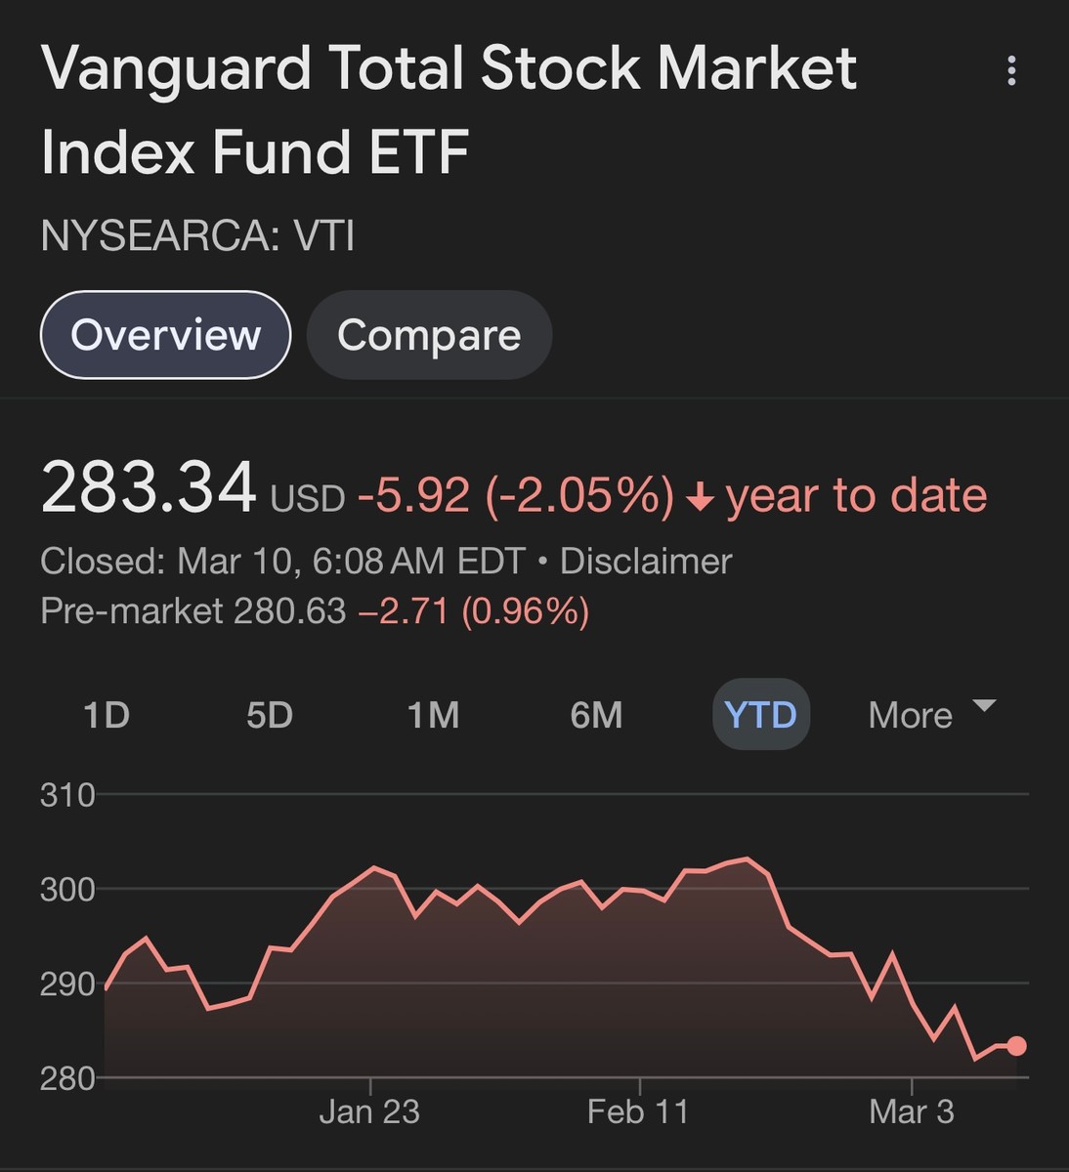Click the 300 price axis label
The image size is (1069, 1172).
click(67, 889)
